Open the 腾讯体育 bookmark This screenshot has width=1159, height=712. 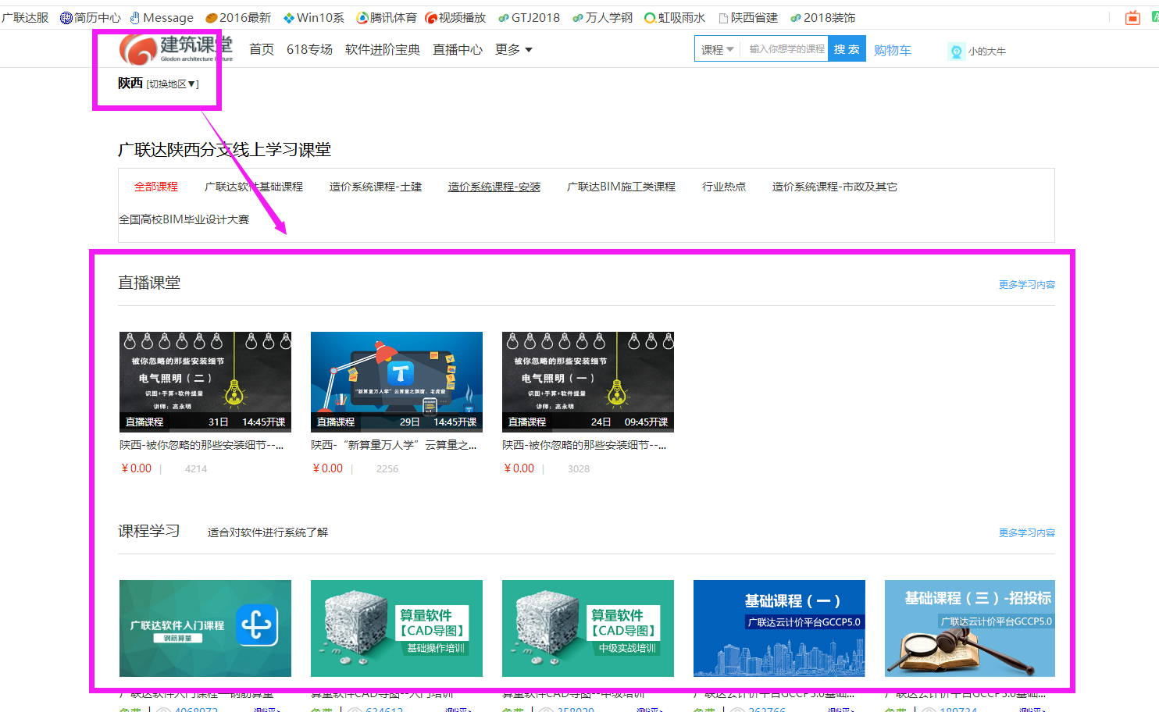coord(386,17)
